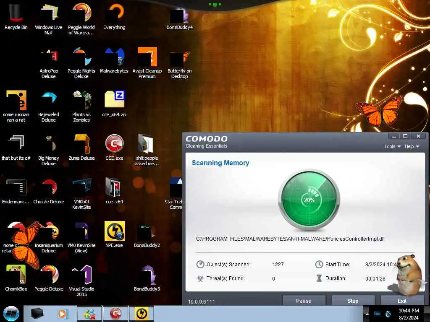Image resolution: width=430 pixels, height=322 pixels.
Task: Open the Tools dropdown in Comodo
Action: (x=392, y=146)
